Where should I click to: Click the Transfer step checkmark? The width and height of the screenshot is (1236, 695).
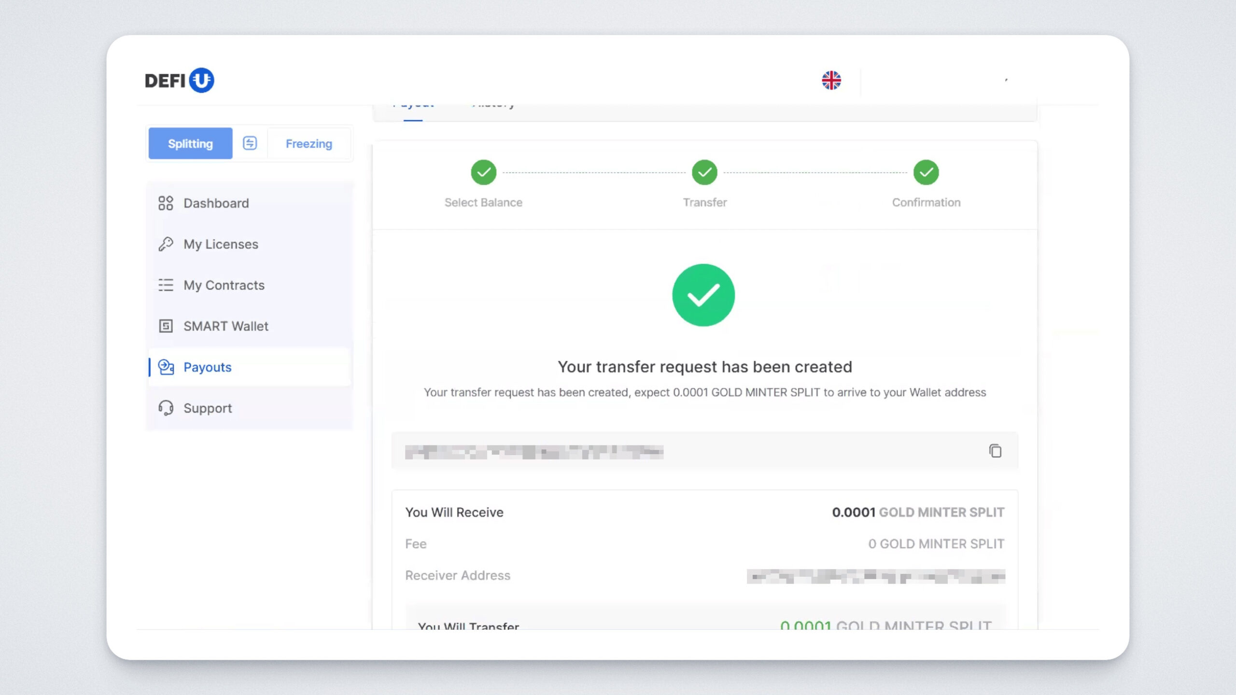(704, 173)
